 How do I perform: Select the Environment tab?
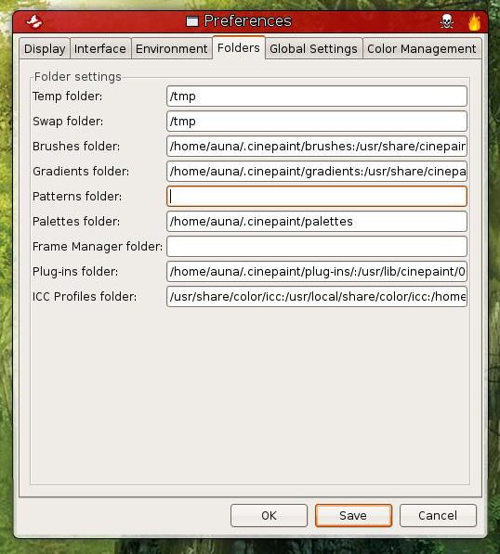coord(172,49)
